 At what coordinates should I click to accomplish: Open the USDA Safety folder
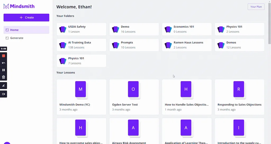click(81, 29)
